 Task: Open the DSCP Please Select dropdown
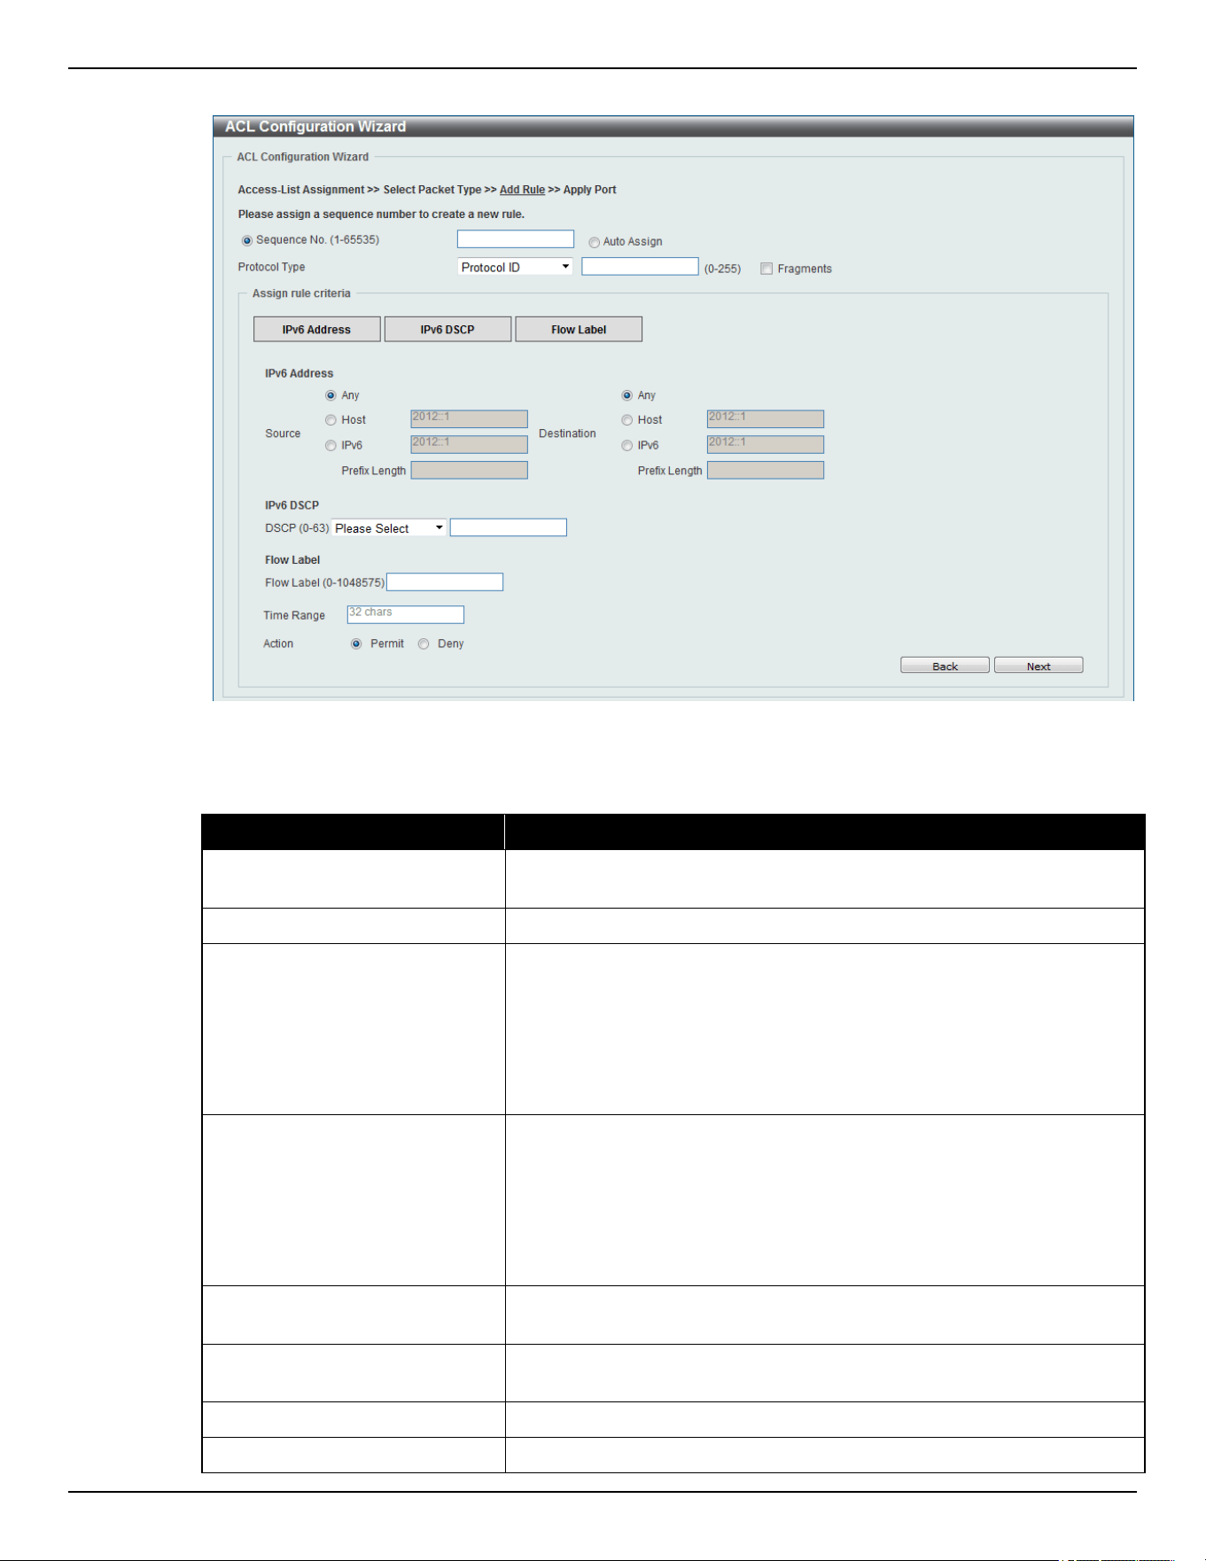coord(389,528)
